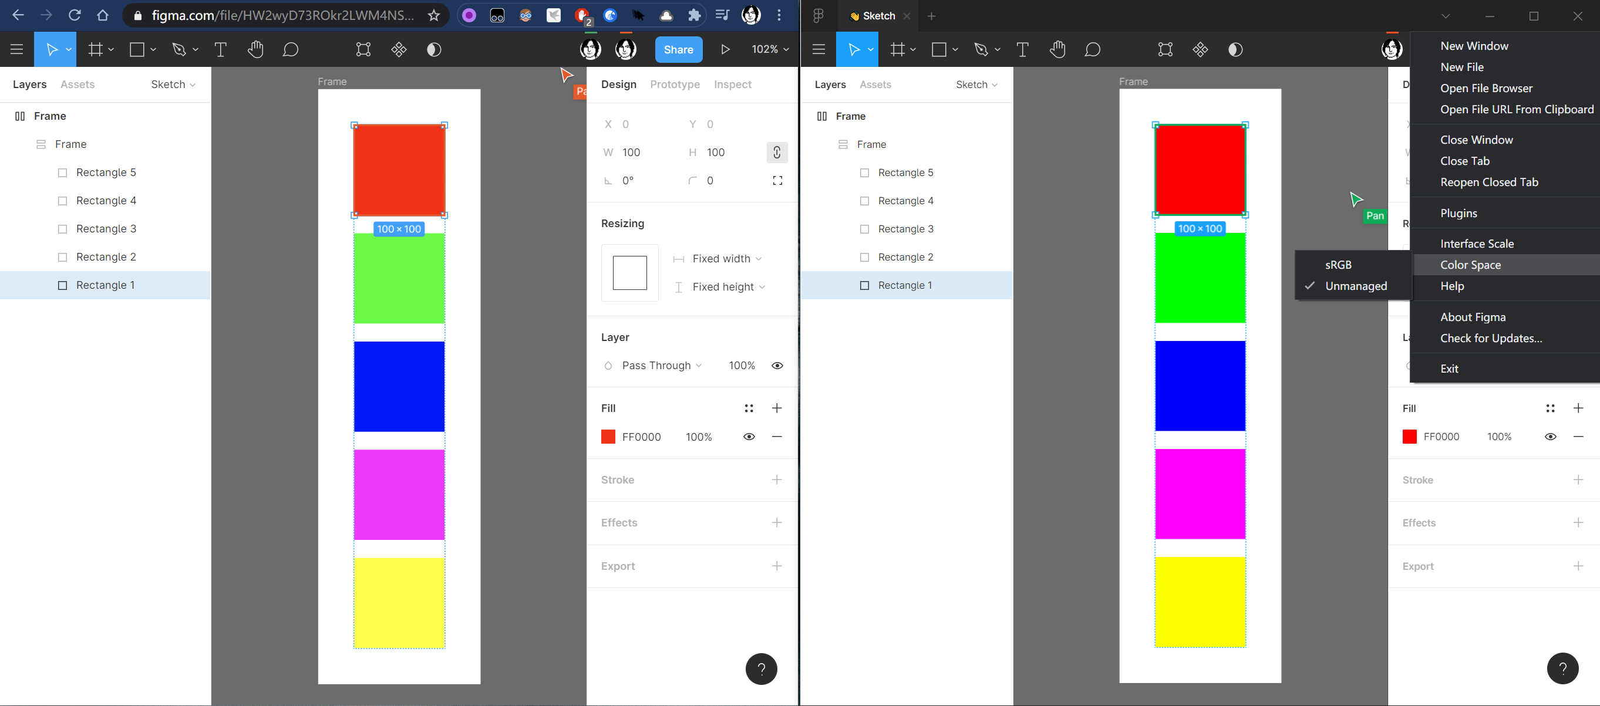Open help button in browser Figma
1600x706 pixels.
[761, 669]
